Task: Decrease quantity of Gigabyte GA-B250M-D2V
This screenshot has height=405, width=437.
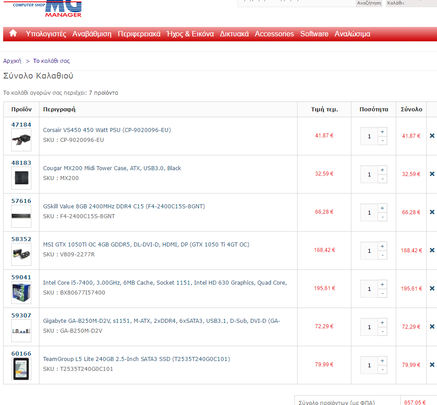Action: click(x=382, y=332)
